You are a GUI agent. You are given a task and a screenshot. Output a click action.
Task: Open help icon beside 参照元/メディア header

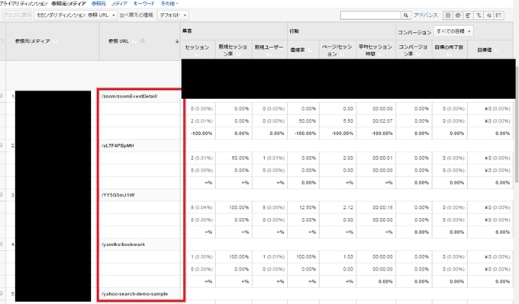pyautogui.click(x=55, y=41)
